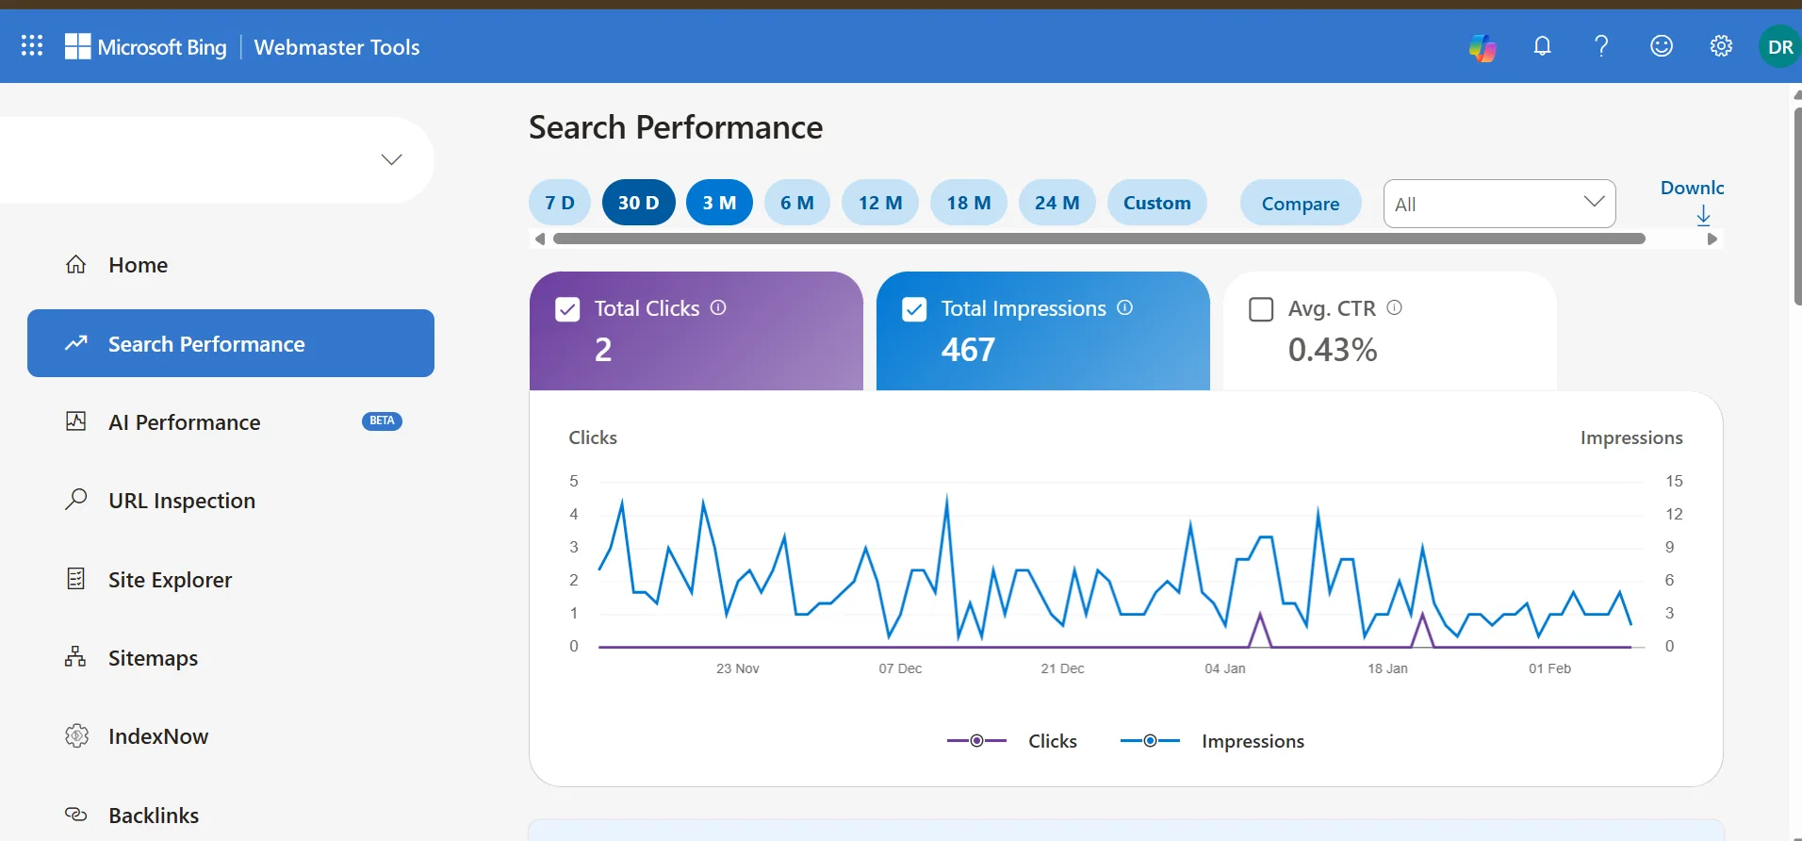Click the 01 Feb axis label
The image size is (1802, 841).
(1550, 668)
